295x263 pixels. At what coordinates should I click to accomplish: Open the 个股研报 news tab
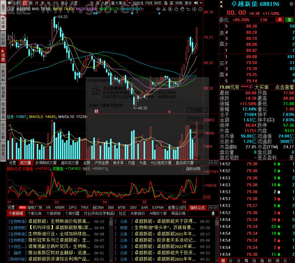pos(54,213)
